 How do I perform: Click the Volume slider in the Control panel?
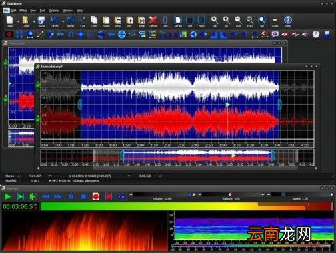[162, 194]
